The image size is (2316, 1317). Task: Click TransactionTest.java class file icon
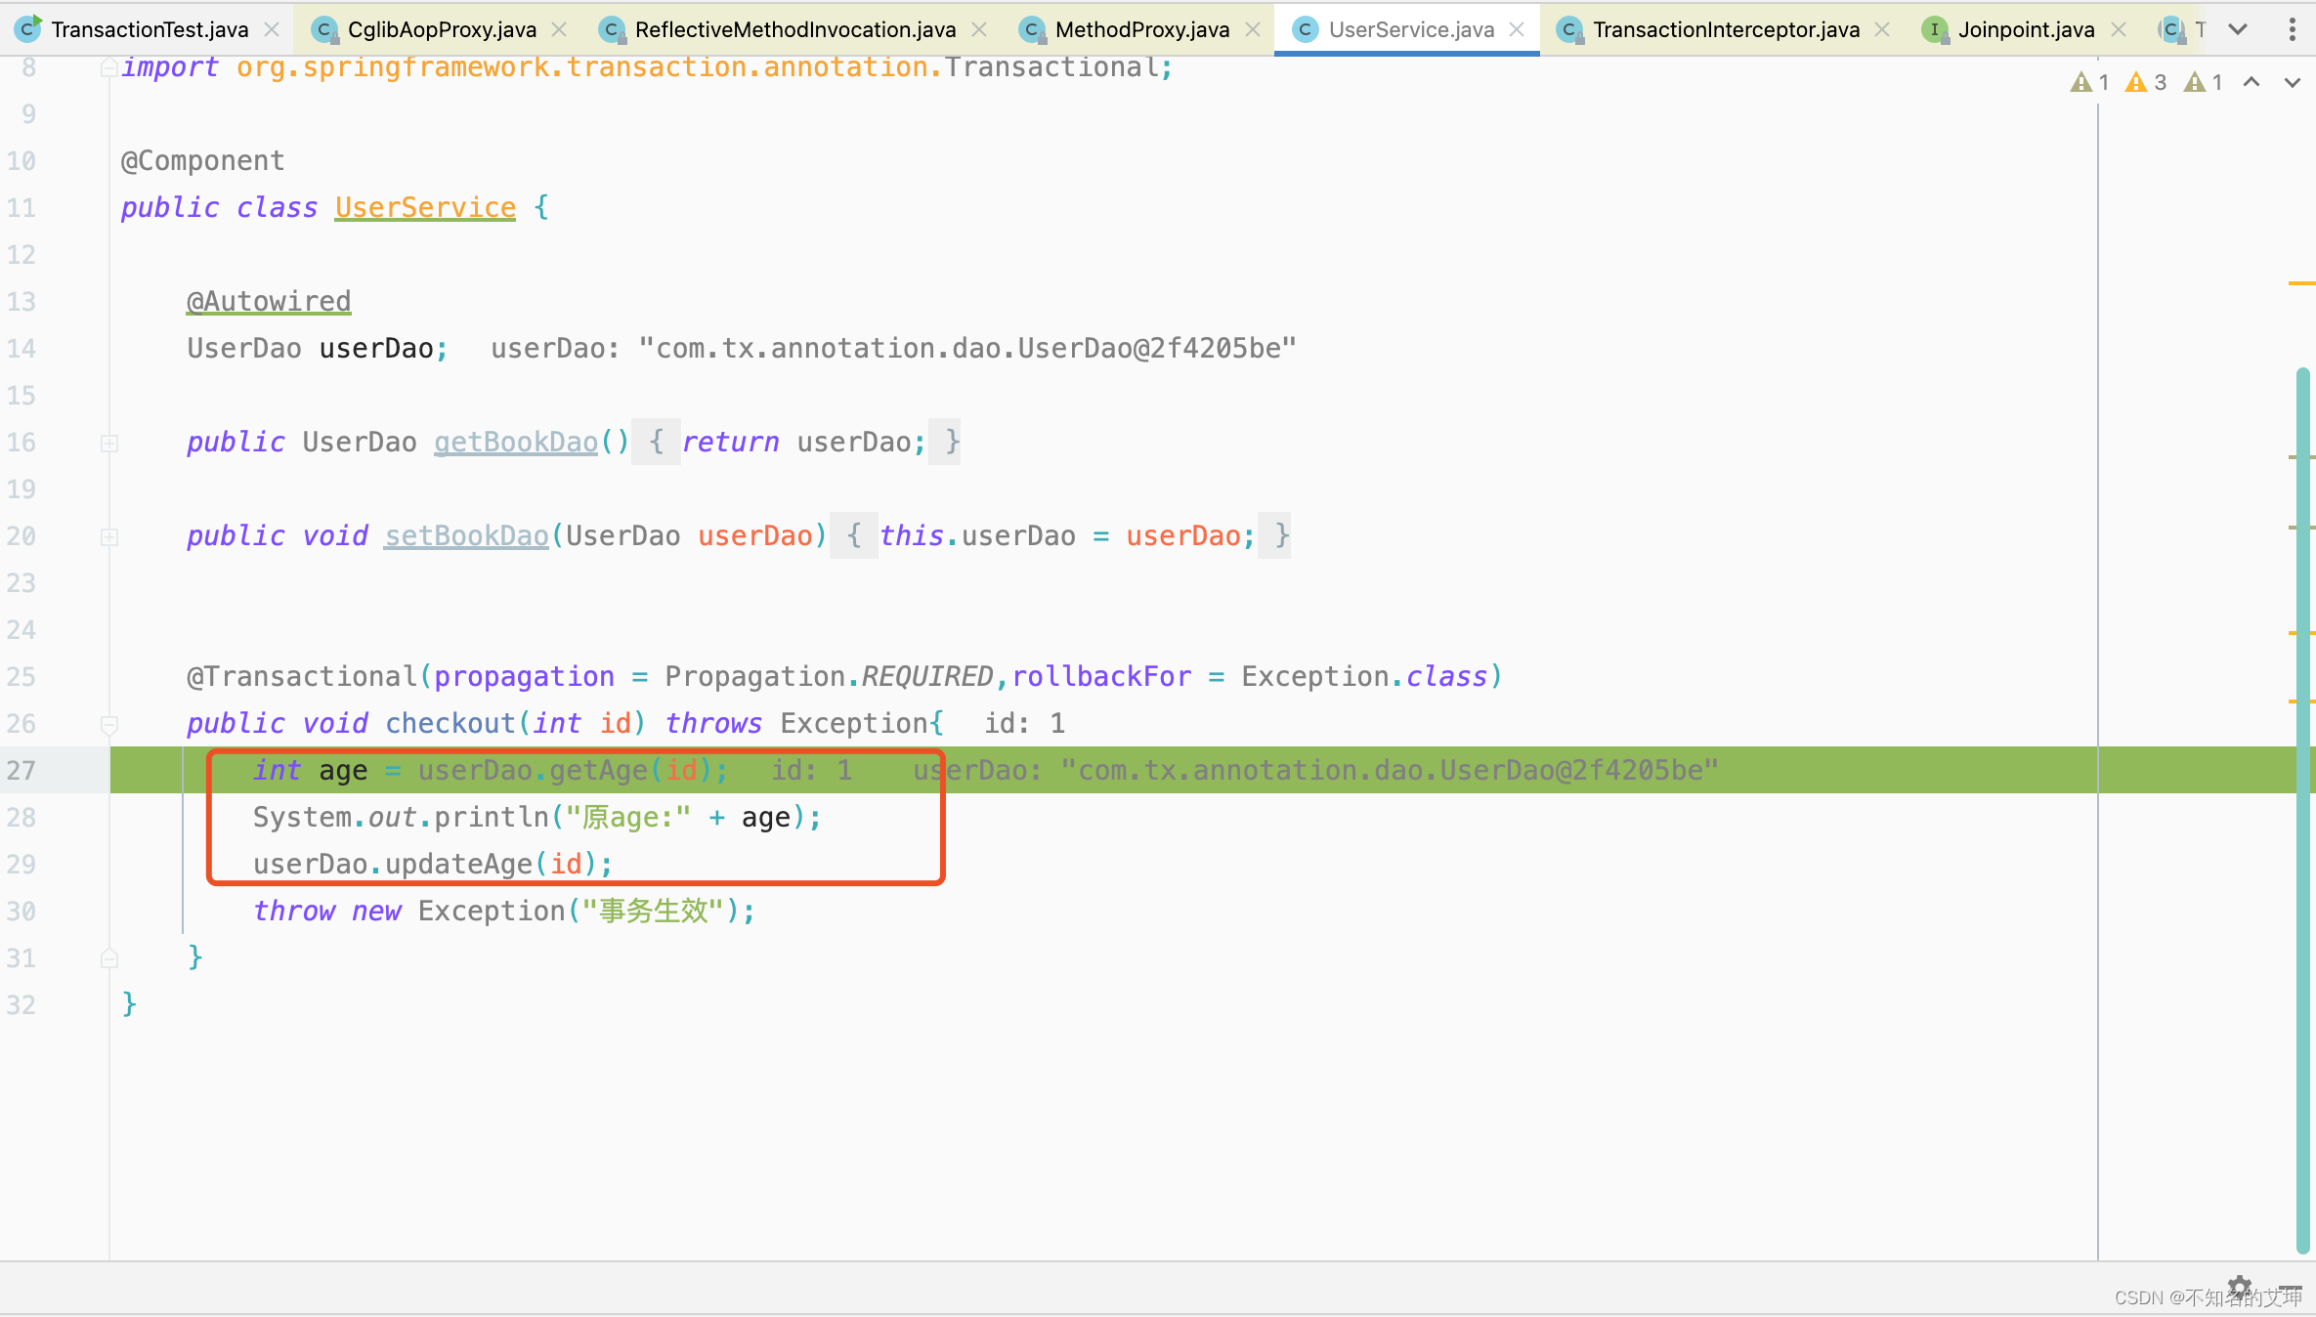28,28
